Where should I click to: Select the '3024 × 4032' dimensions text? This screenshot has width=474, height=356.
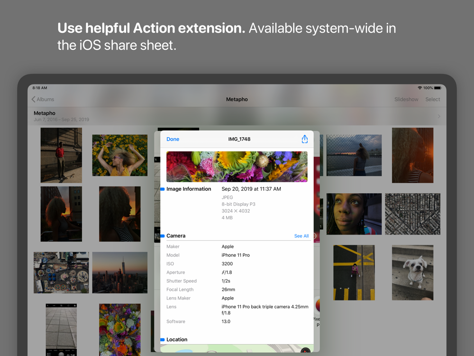(236, 211)
